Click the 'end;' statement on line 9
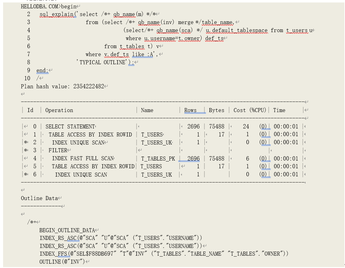The width and height of the screenshot is (345, 268). click(x=42, y=70)
